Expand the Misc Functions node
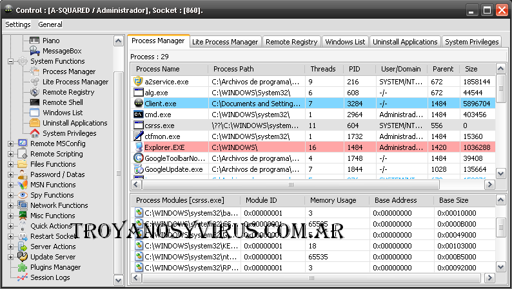 click(x=10, y=216)
